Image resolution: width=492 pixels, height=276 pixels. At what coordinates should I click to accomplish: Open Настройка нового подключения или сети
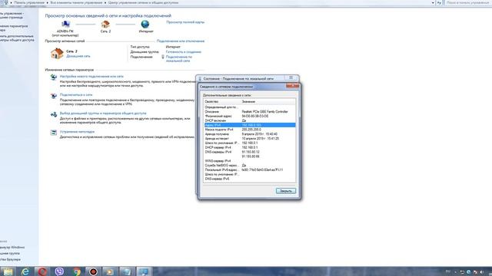(x=91, y=77)
